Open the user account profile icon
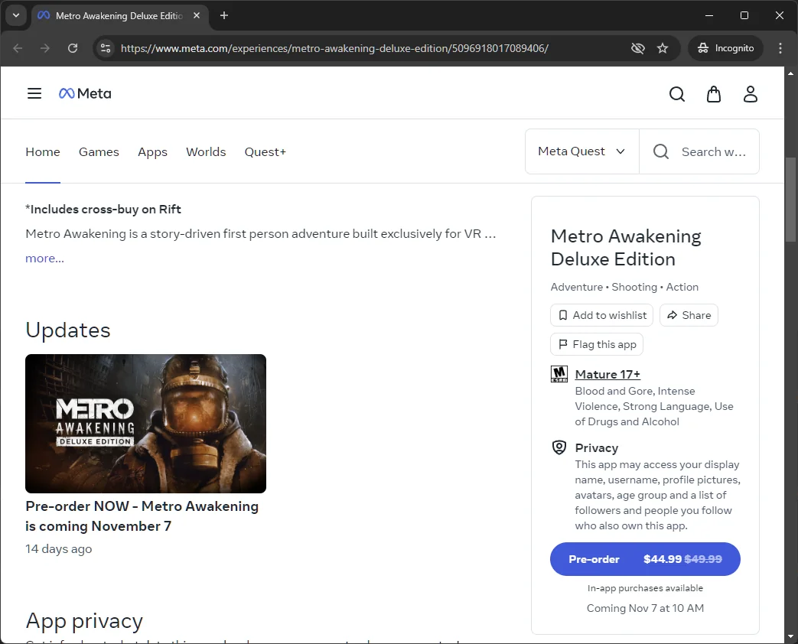The width and height of the screenshot is (798, 644). click(751, 94)
